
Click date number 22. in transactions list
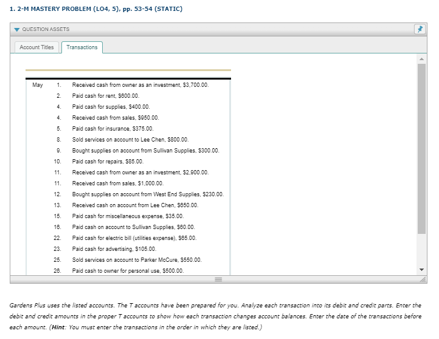57,238
